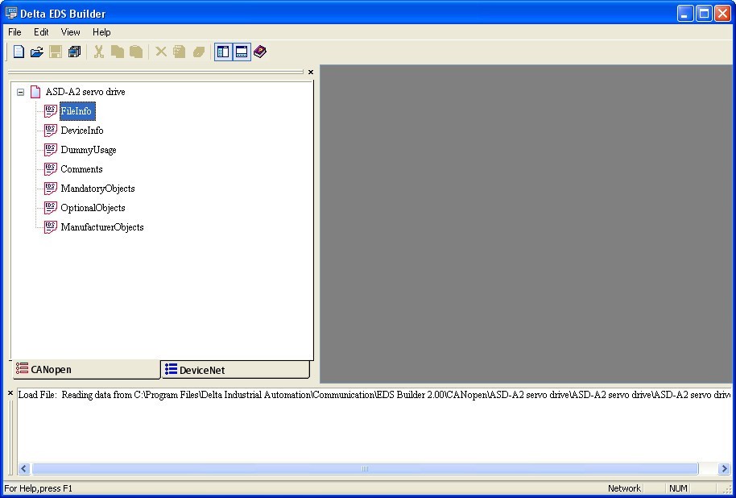Click the output scrollbar right arrow
736x498 pixels.
pyautogui.click(x=724, y=468)
